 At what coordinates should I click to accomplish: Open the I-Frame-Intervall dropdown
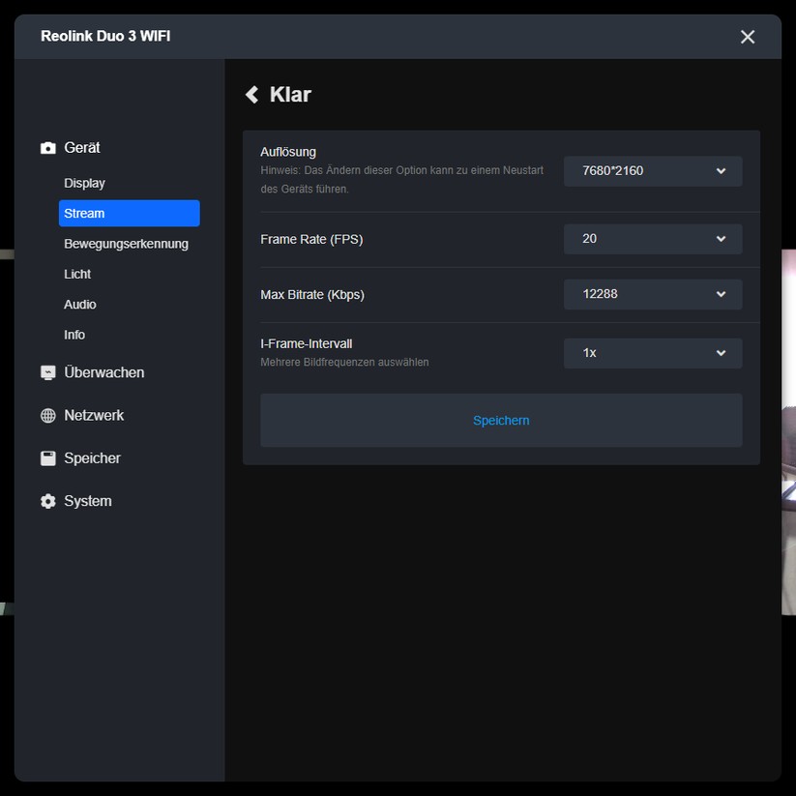pyautogui.click(x=652, y=353)
